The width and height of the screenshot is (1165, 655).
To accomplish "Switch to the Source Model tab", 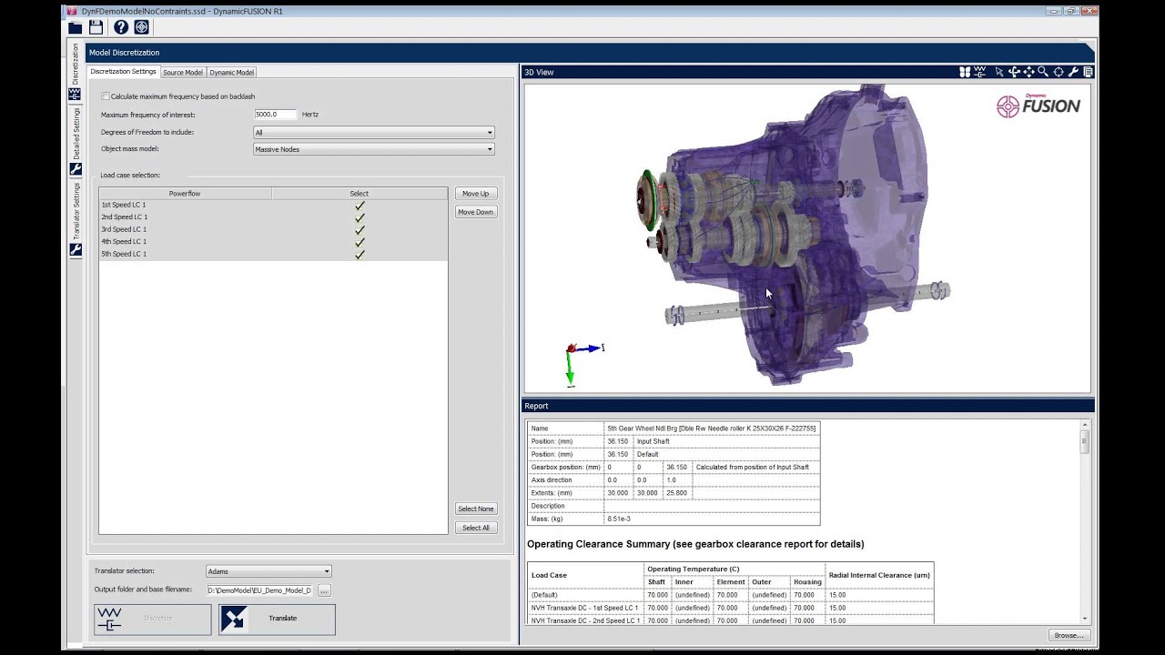I will pos(183,72).
